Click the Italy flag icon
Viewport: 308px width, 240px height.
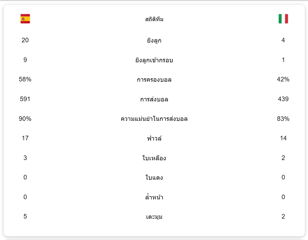click(283, 19)
